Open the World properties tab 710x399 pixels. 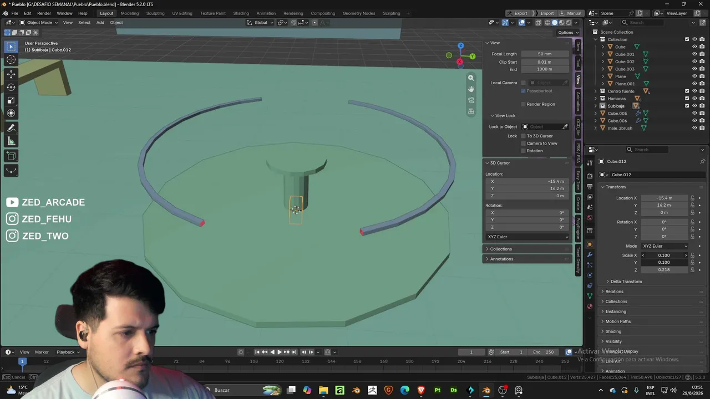(590, 218)
